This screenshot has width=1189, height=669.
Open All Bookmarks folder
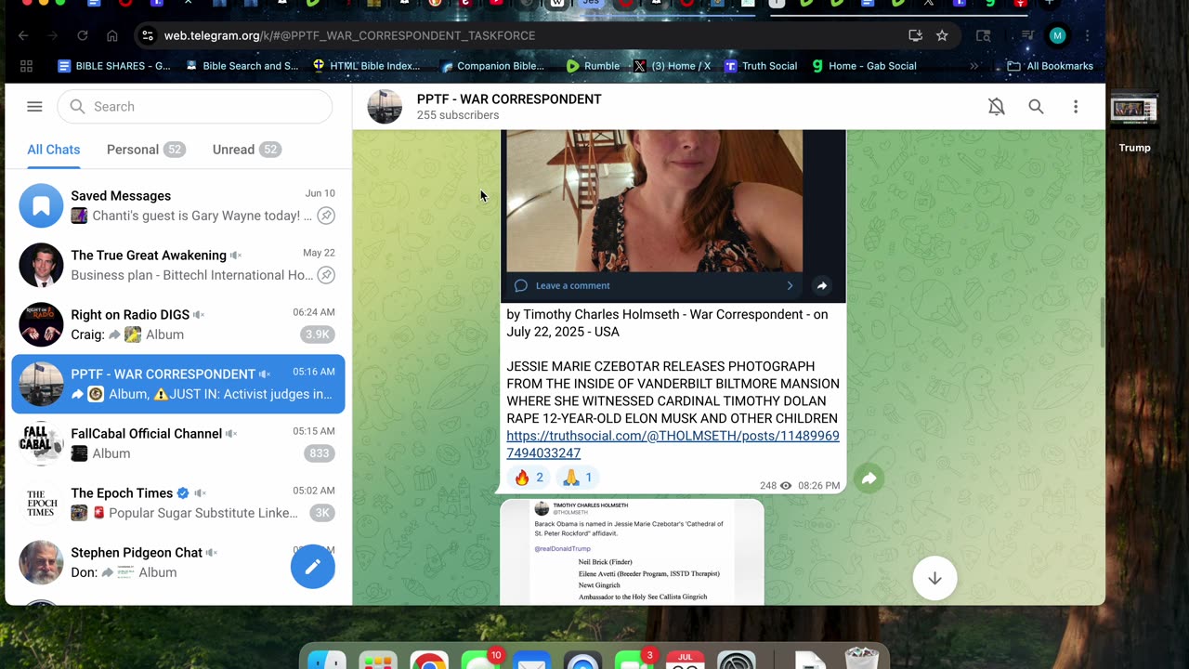click(1051, 66)
